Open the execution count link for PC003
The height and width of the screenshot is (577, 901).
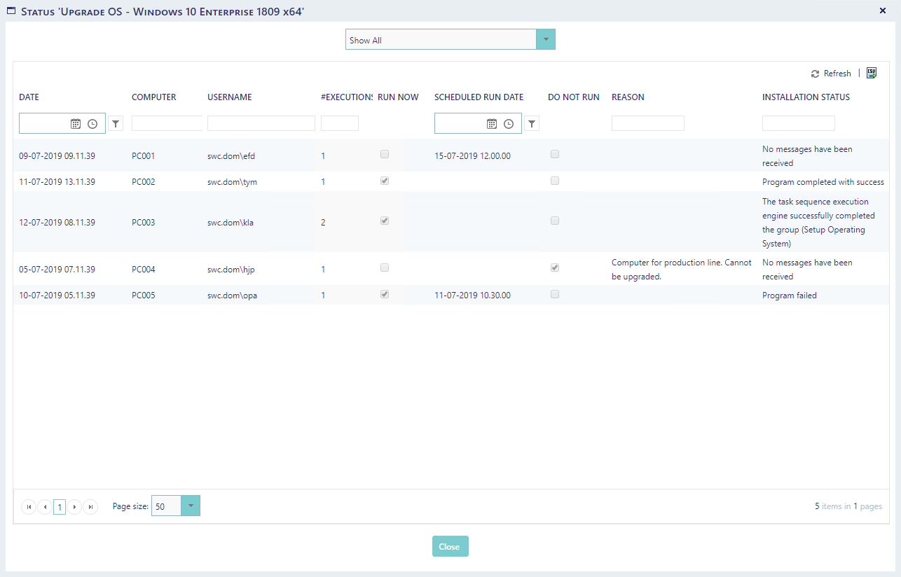pos(323,223)
